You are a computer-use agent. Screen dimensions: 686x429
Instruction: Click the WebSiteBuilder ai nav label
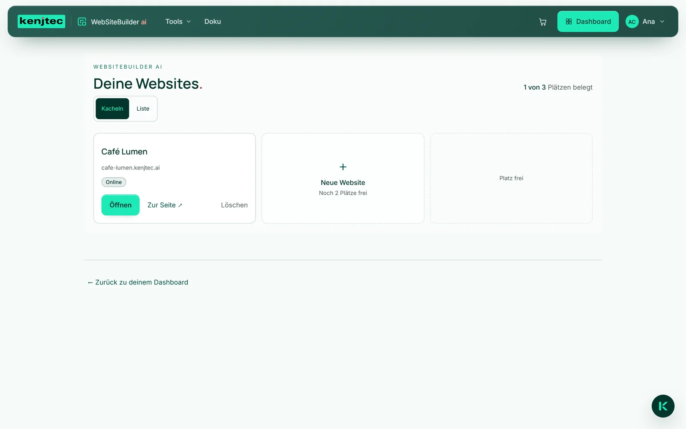[119, 22]
